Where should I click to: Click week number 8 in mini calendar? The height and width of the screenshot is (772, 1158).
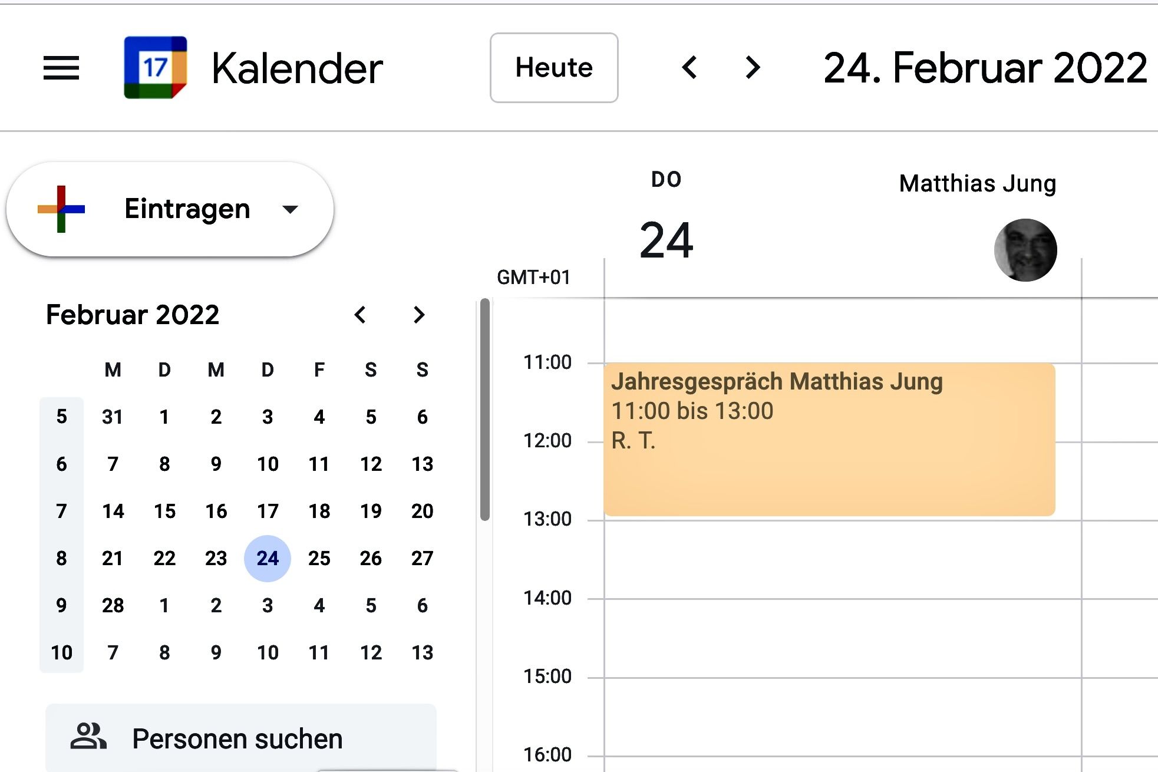(x=61, y=558)
